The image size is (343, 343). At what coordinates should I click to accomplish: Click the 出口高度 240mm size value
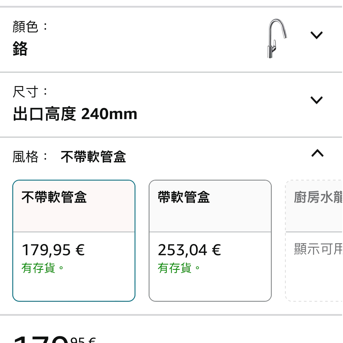(x=75, y=114)
